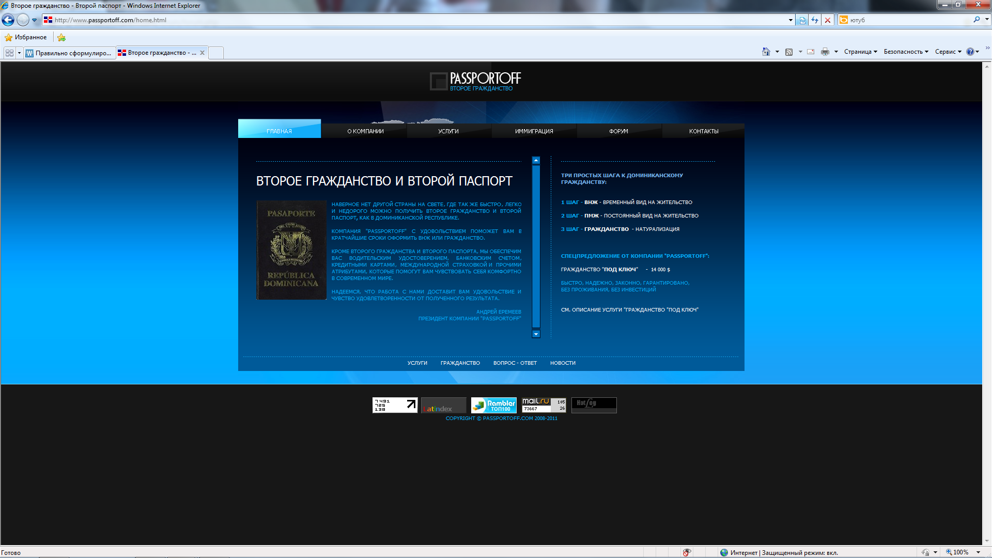The height and width of the screenshot is (558, 992).
Task: Click the content scroll down arrow
Action: (536, 334)
